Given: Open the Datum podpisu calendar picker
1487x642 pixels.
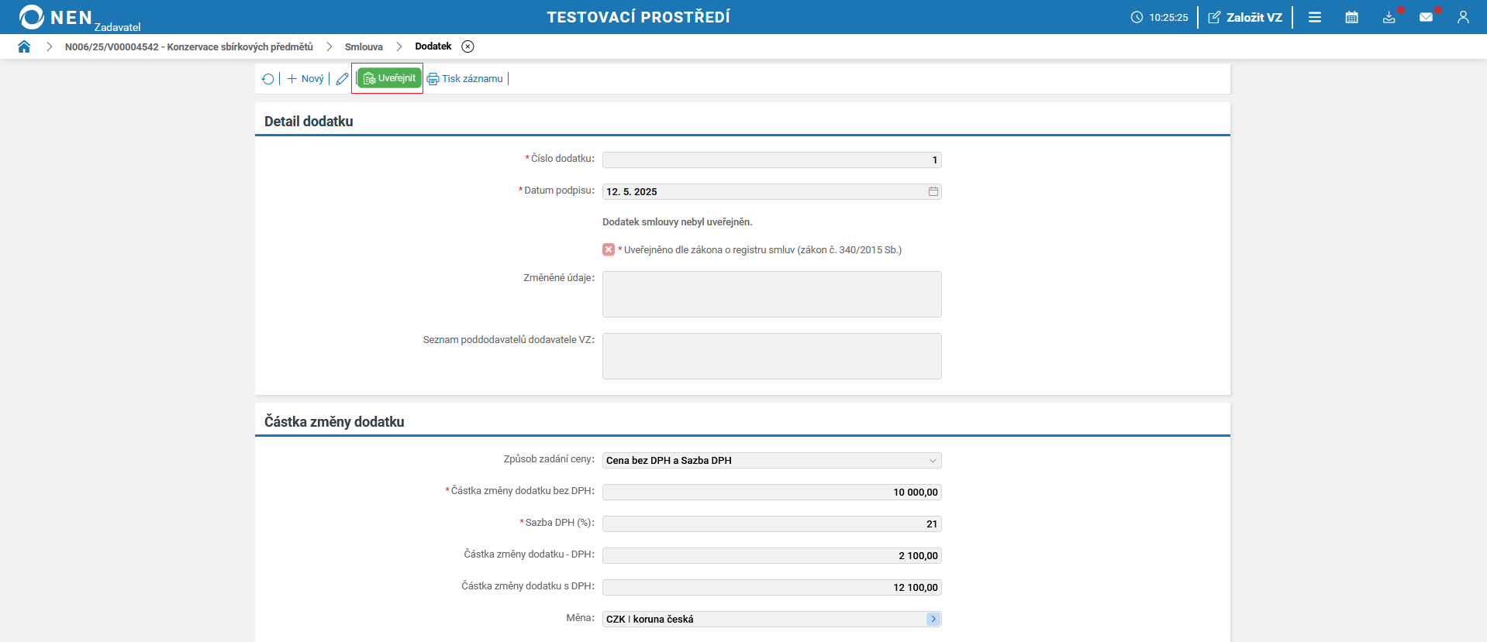Looking at the screenshot, I should 933,191.
